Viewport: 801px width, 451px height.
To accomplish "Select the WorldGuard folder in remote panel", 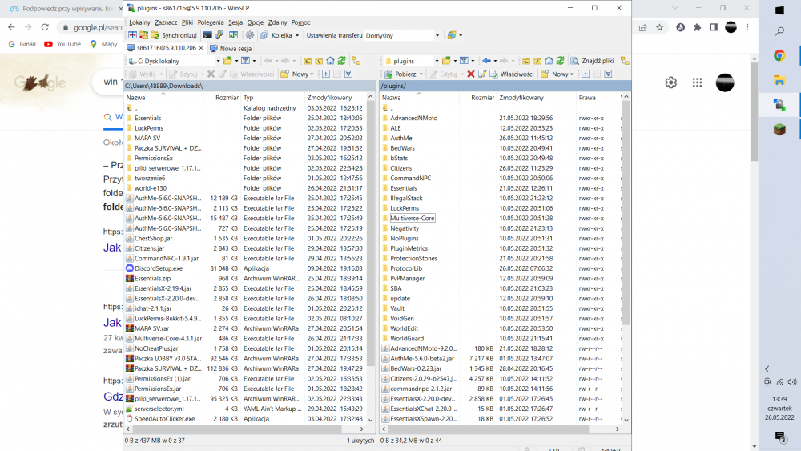I will pyautogui.click(x=407, y=339).
